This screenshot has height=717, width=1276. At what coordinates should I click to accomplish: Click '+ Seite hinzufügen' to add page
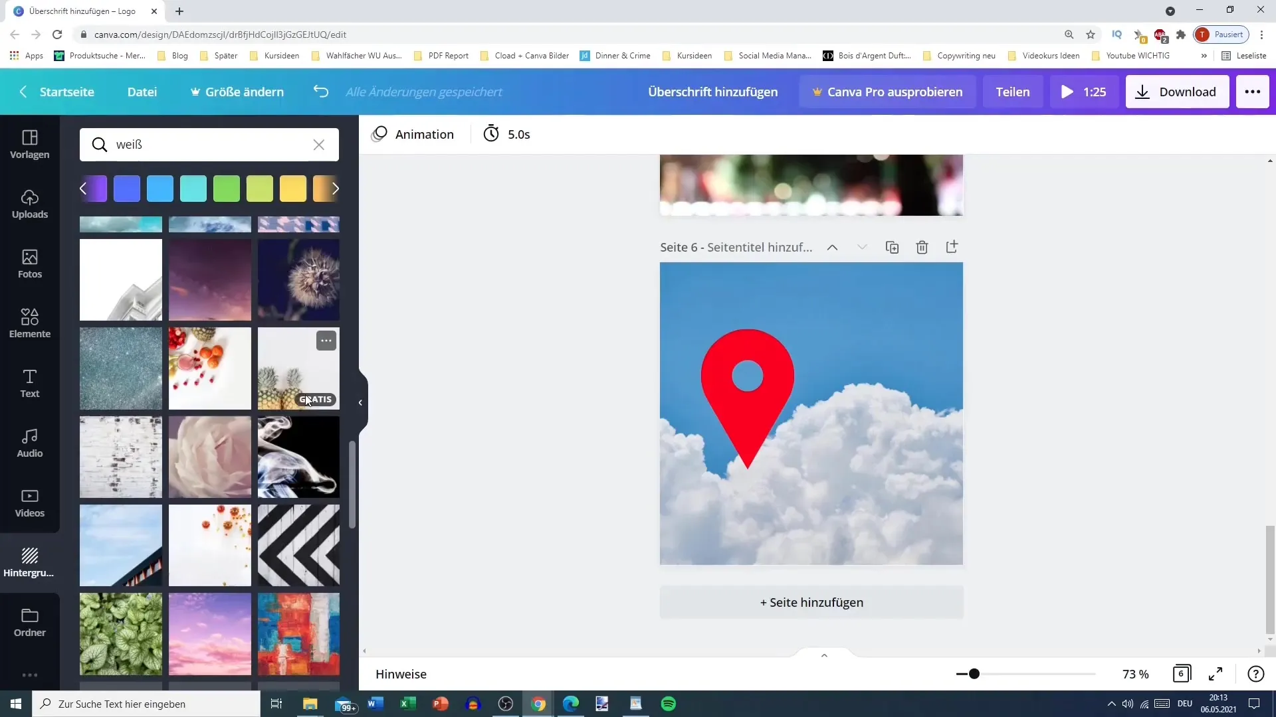[x=811, y=602]
